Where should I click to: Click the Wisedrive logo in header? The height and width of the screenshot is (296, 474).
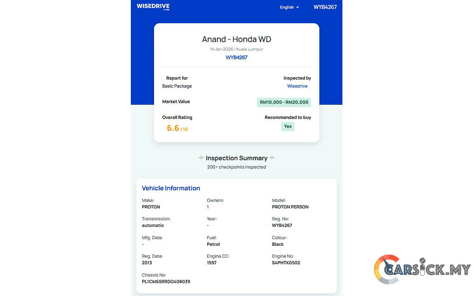(153, 7)
